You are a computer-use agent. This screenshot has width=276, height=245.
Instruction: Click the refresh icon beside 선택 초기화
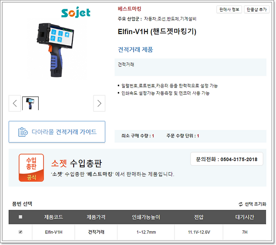(x=240, y=204)
